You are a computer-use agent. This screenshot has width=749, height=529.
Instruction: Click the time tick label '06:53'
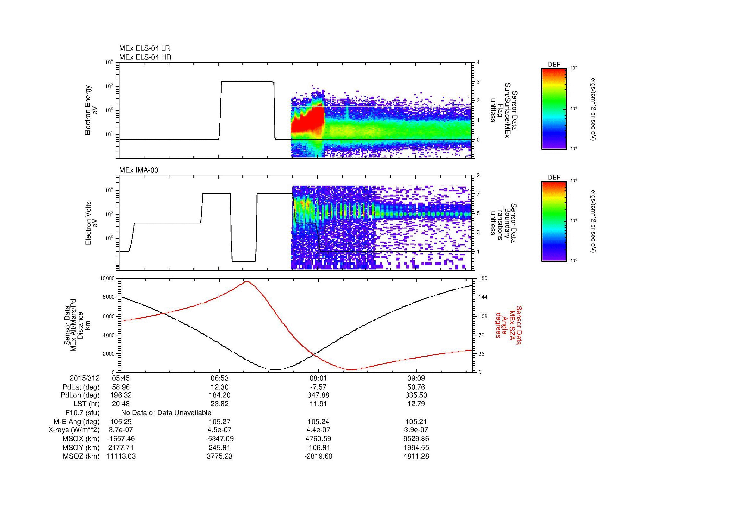click(220, 378)
